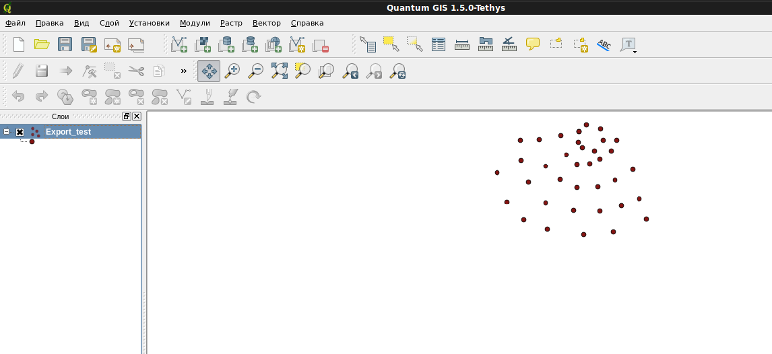Image resolution: width=772 pixels, height=354 pixels.
Task: Add WMS layer with globe icon
Action: pyautogui.click(x=274, y=44)
